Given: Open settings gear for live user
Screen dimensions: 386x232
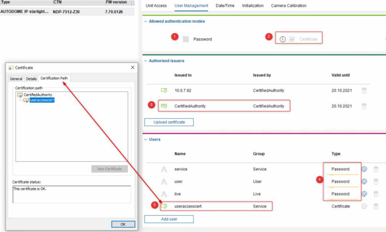Looking at the screenshot, I should tap(364, 194).
